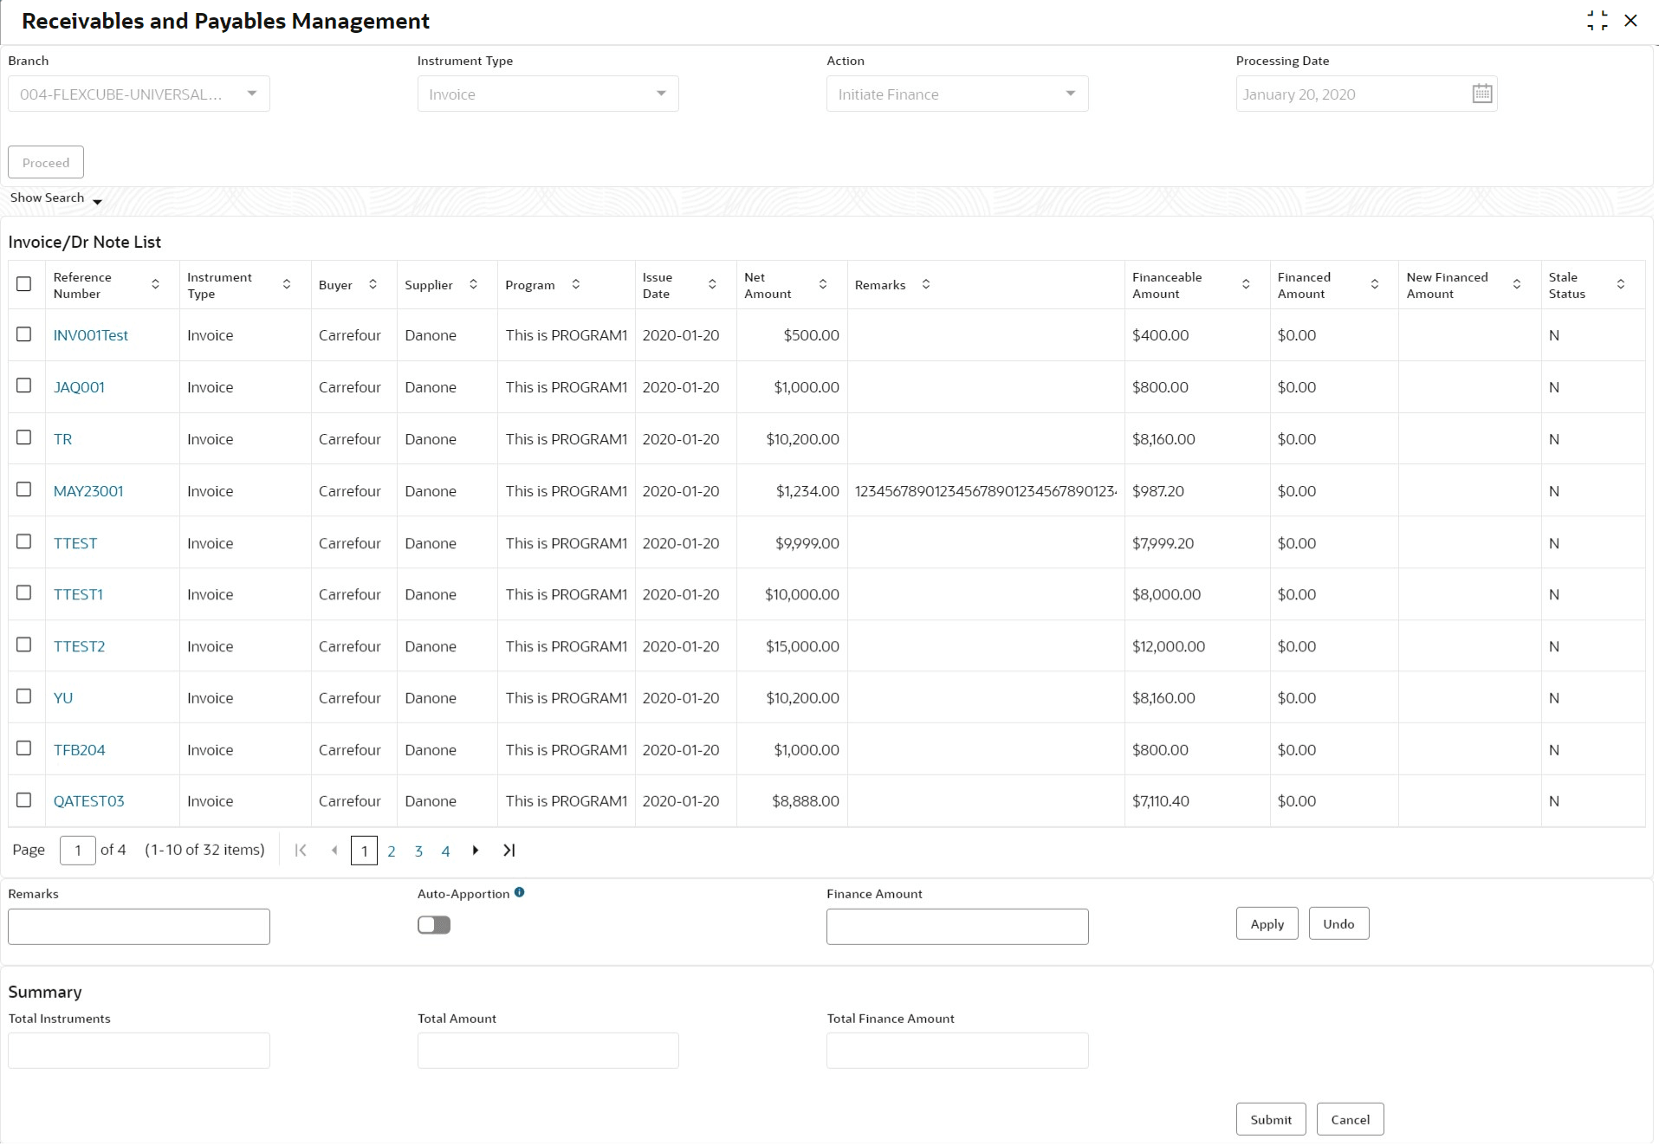Sort by Reference Number column
Viewport: 1659px width, 1146px height.
click(x=155, y=285)
